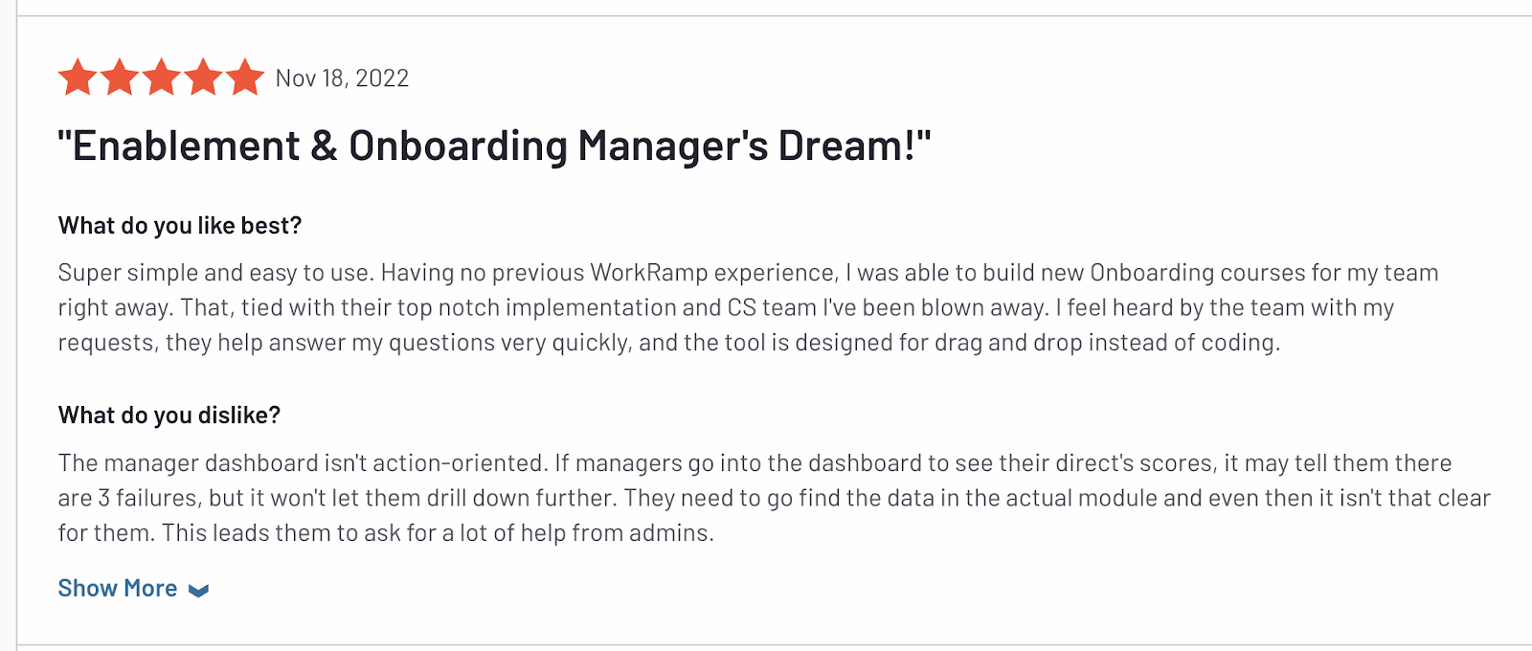This screenshot has height=651, width=1532.
Task: Click the first orange rating star
Action: (78, 78)
